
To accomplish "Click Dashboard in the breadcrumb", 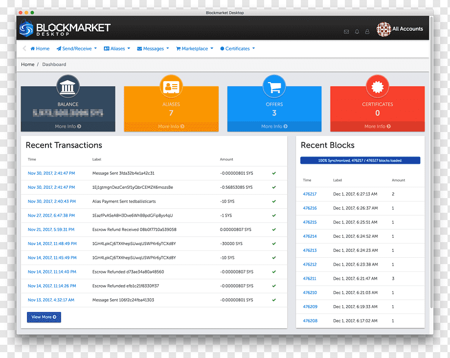I will coord(54,64).
